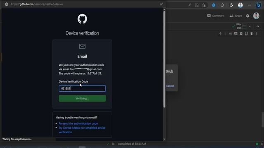Open more cell actions menu
The height and width of the screenshot is (148, 264).
pyautogui.click(x=257, y=34)
